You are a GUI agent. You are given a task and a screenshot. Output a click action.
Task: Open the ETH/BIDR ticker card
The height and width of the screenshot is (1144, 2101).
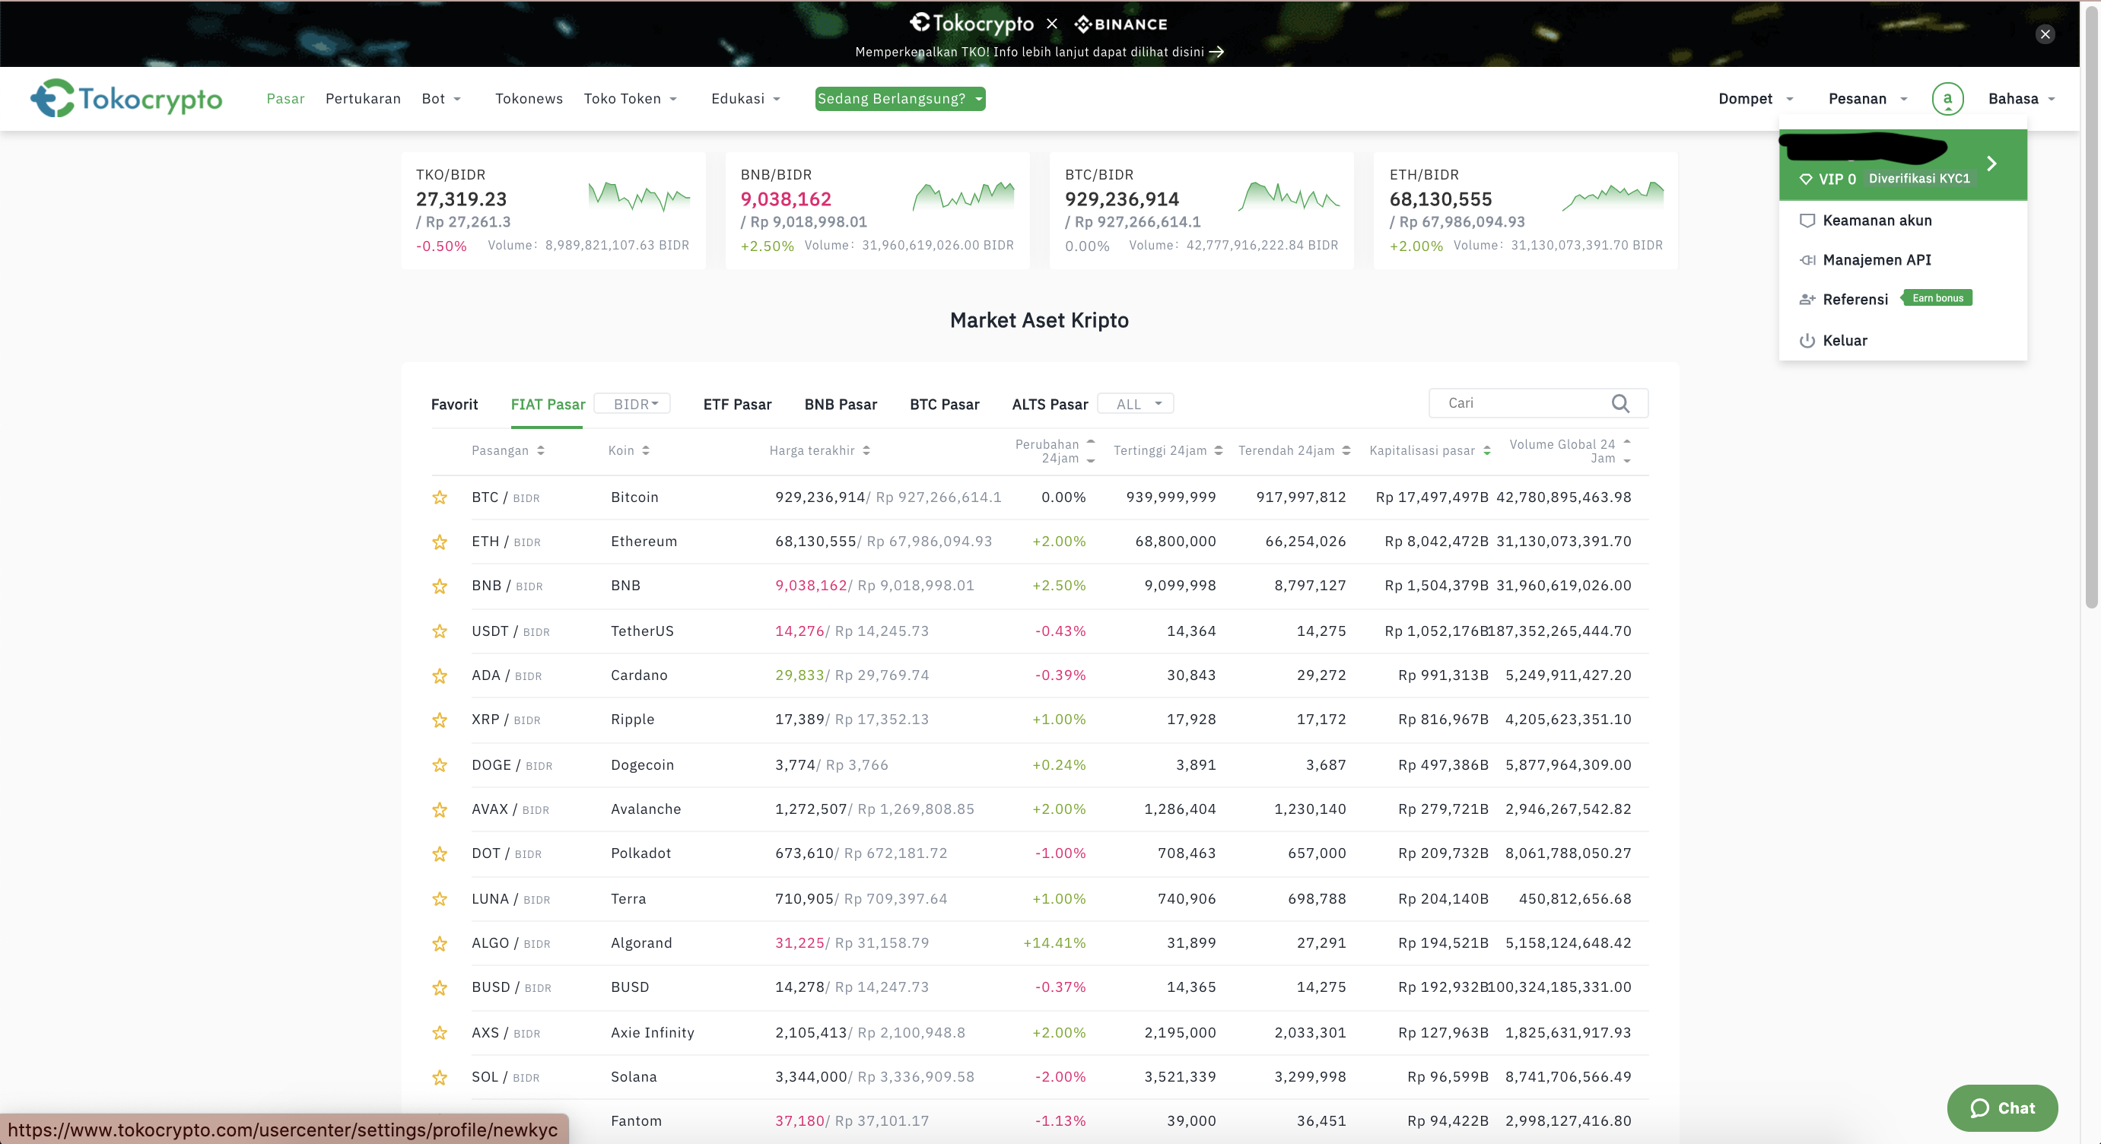tap(1525, 210)
